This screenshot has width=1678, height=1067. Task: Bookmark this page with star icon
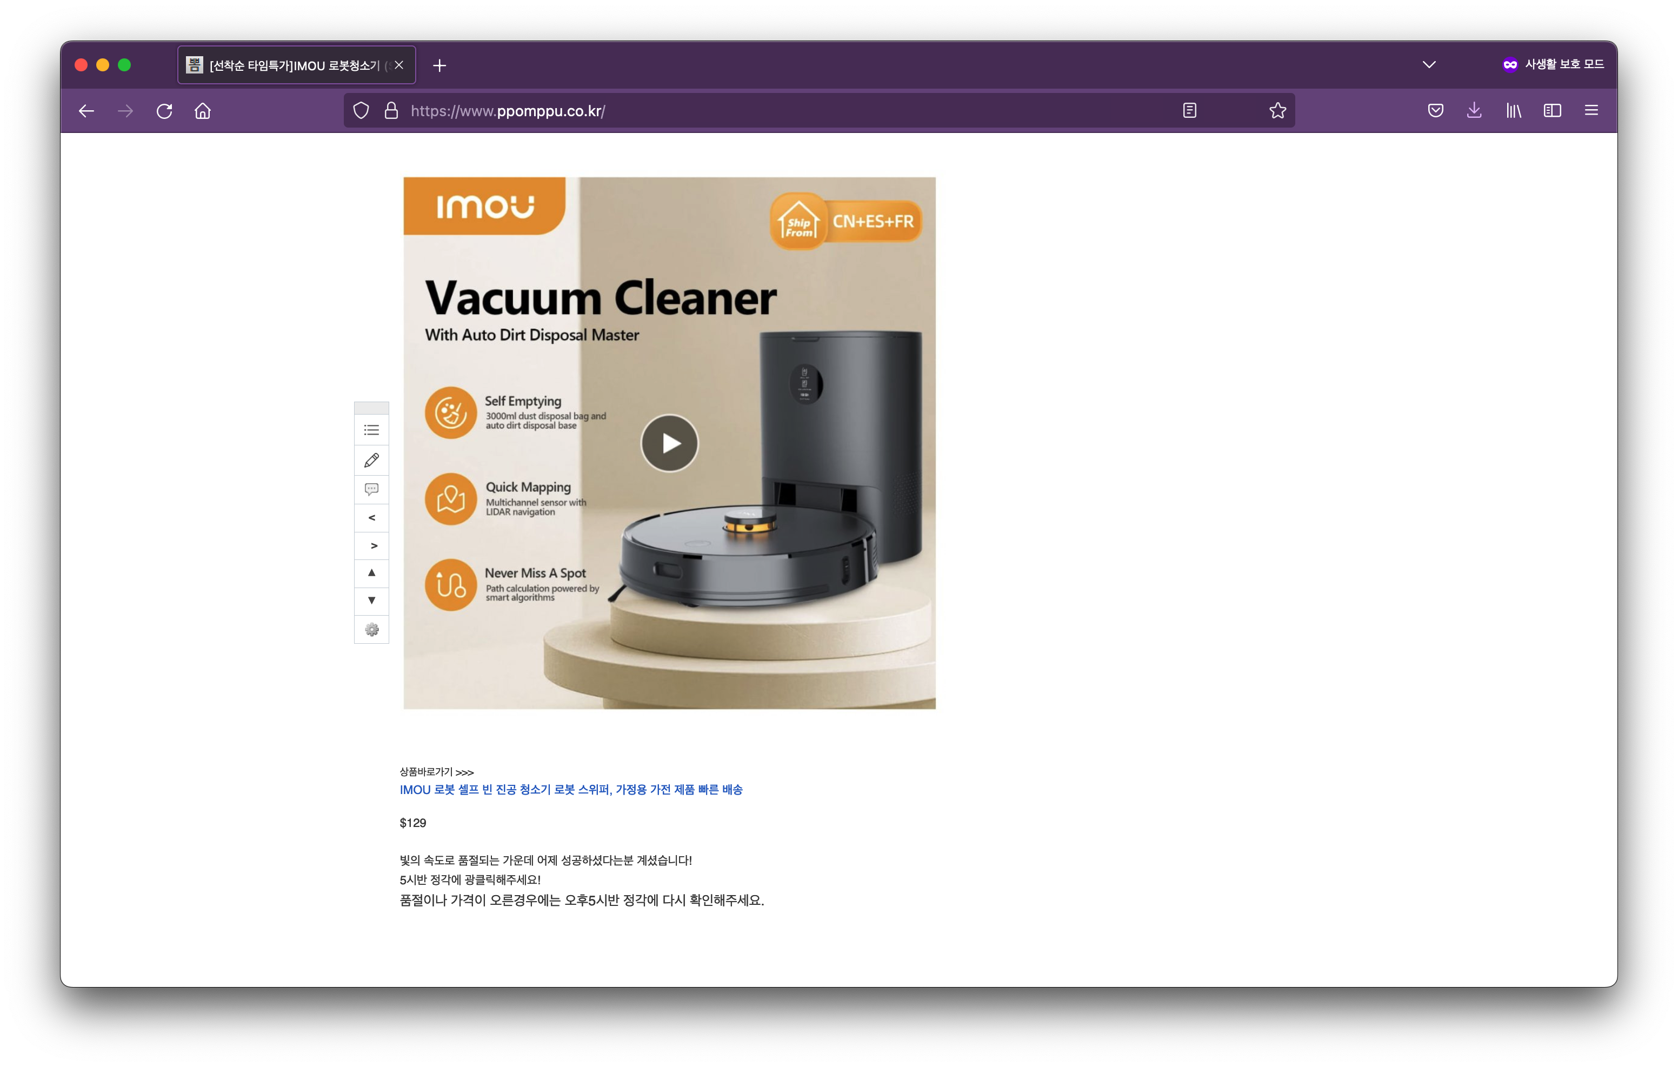pyautogui.click(x=1277, y=111)
